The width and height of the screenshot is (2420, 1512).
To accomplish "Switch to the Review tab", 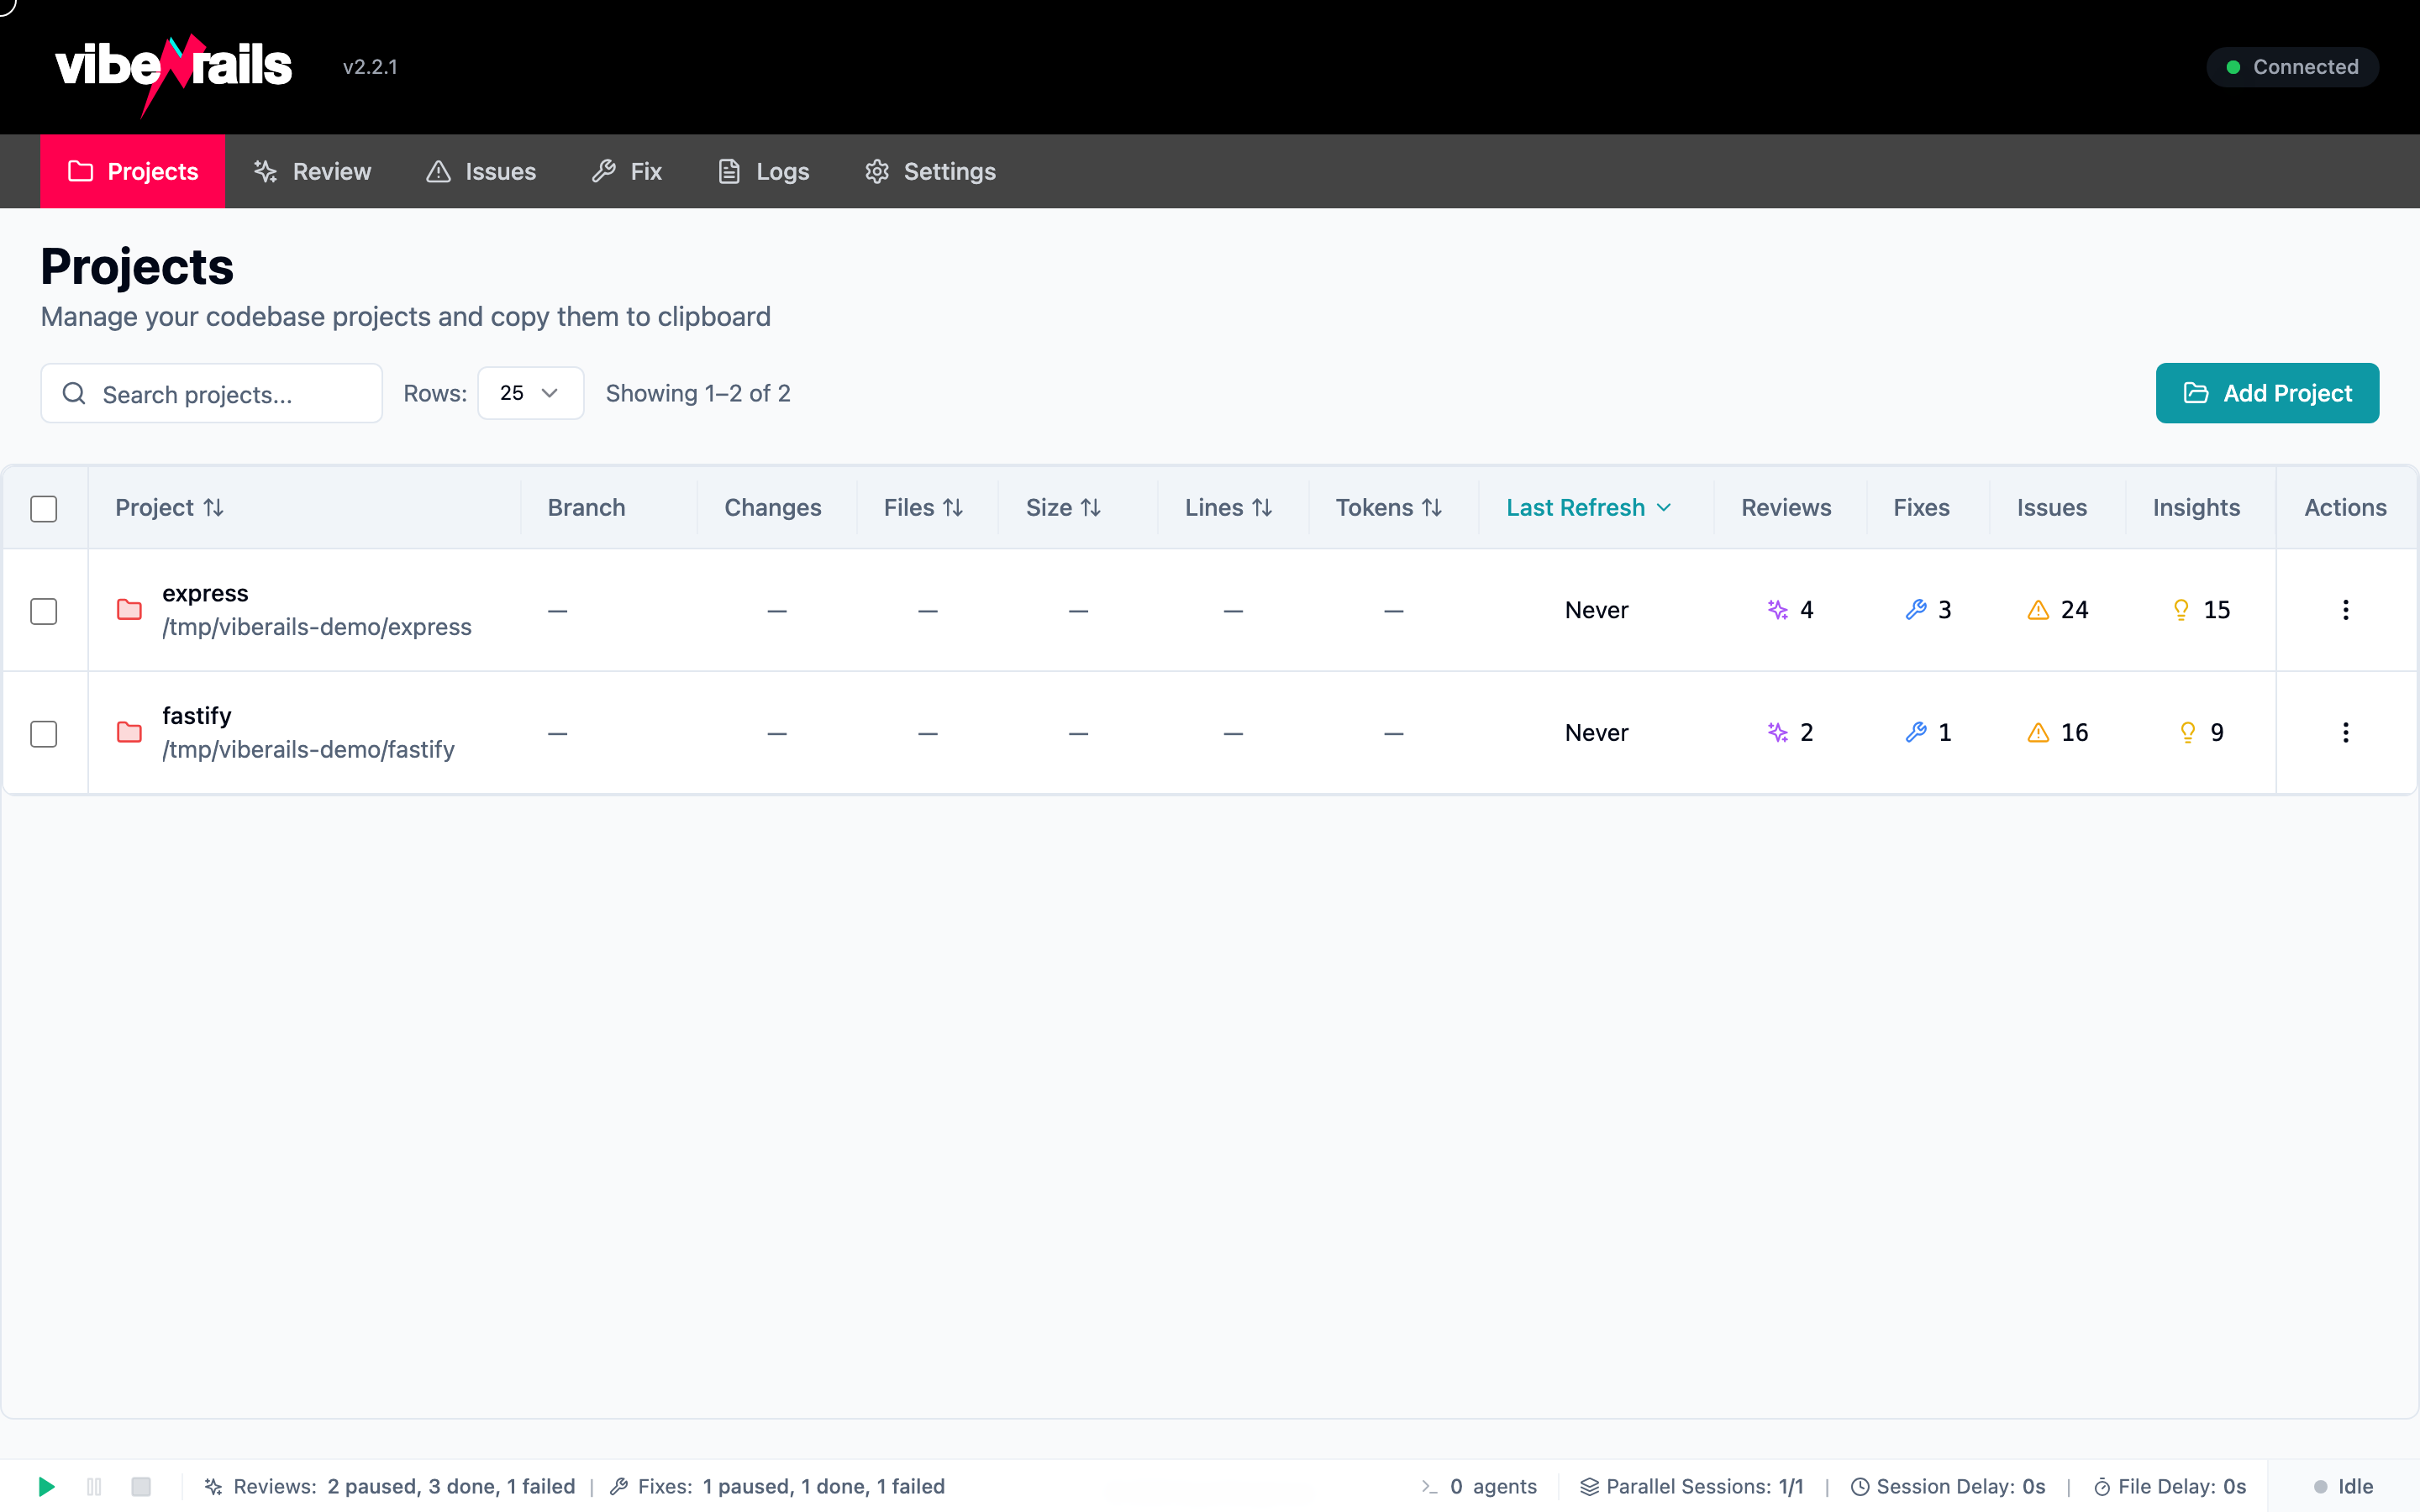I will [312, 171].
